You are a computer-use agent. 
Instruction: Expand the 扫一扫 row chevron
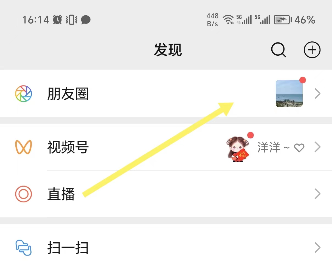coord(317,248)
